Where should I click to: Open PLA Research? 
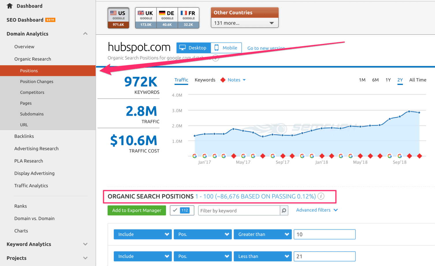29,161
